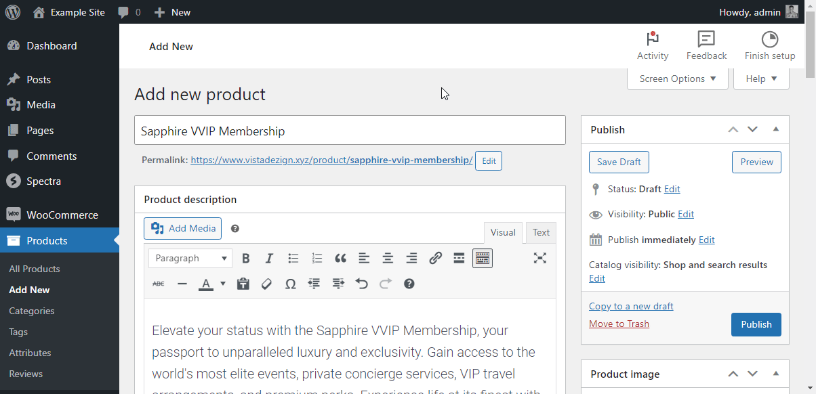Open the Feedback panel
This screenshot has height=394, width=816.
tap(706, 46)
